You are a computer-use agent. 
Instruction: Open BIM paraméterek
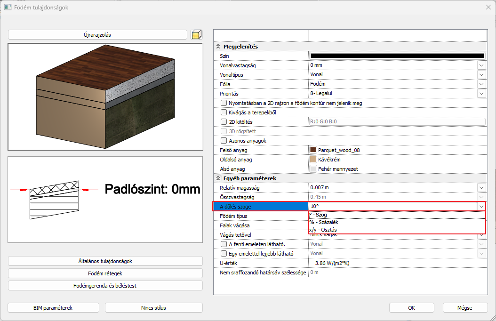[53, 308]
